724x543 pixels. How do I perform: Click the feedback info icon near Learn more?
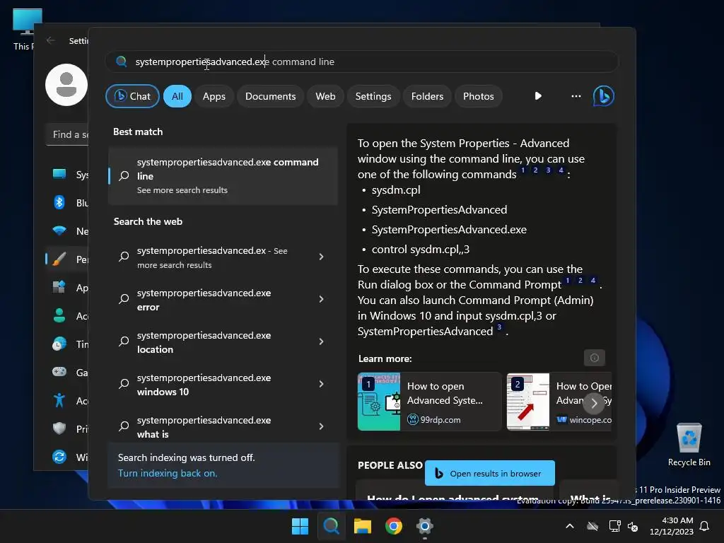click(x=594, y=358)
